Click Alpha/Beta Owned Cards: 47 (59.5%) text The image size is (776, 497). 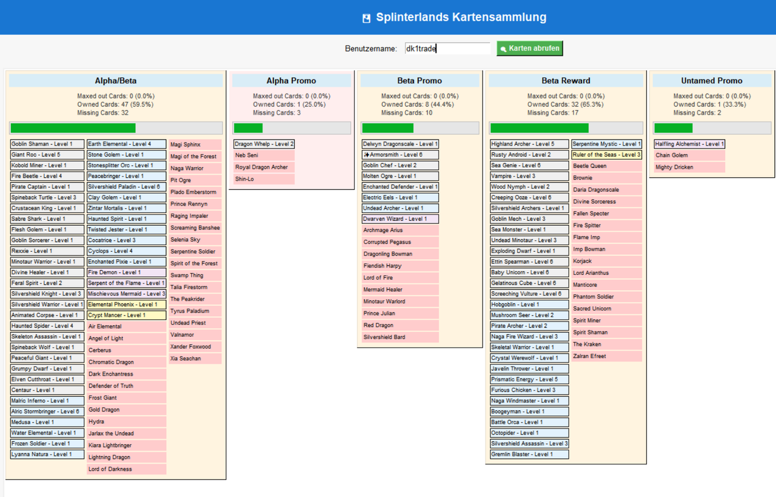115,104
